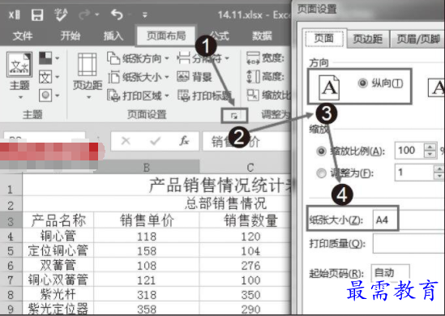Click the scale percentage field showing 100

coord(409,151)
